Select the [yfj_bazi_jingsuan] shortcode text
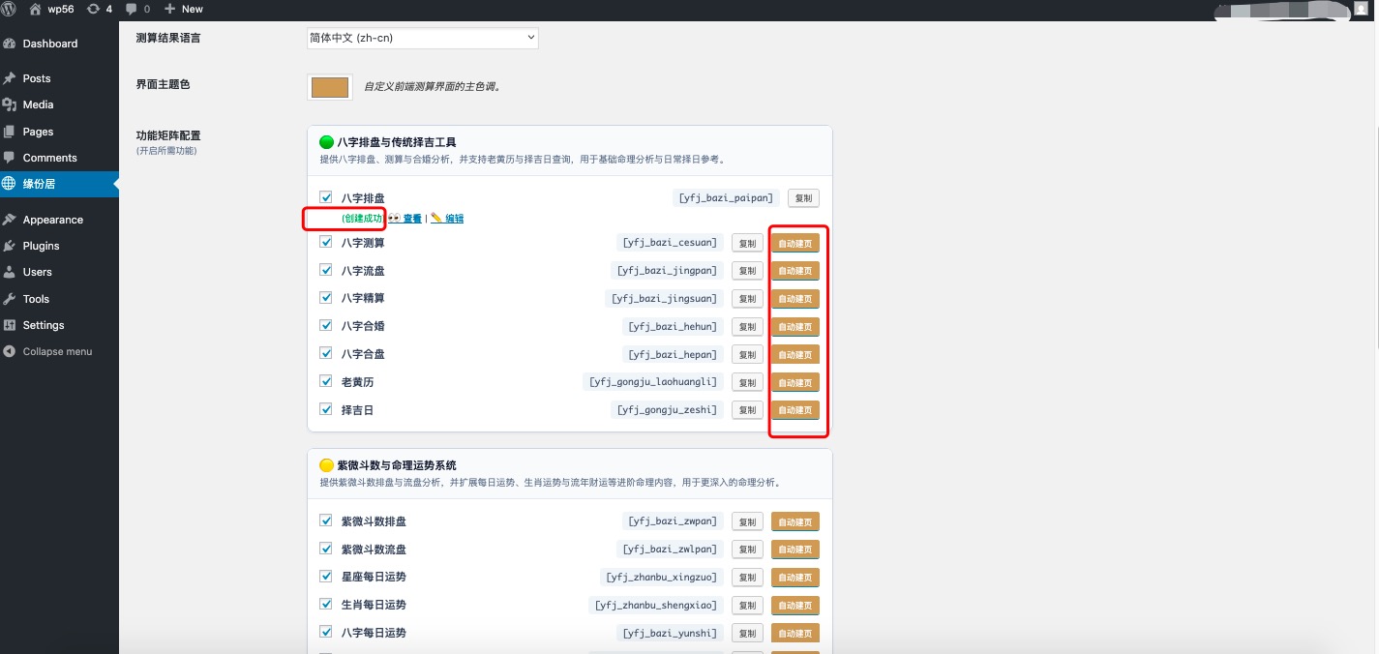This screenshot has width=1379, height=654. pyautogui.click(x=666, y=298)
